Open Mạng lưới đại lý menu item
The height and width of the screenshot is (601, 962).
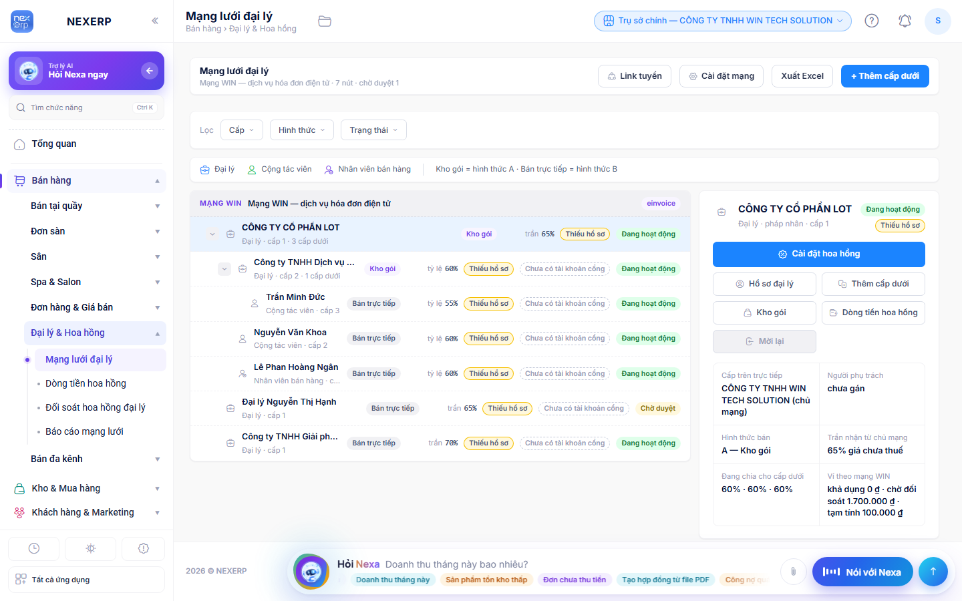click(100, 360)
